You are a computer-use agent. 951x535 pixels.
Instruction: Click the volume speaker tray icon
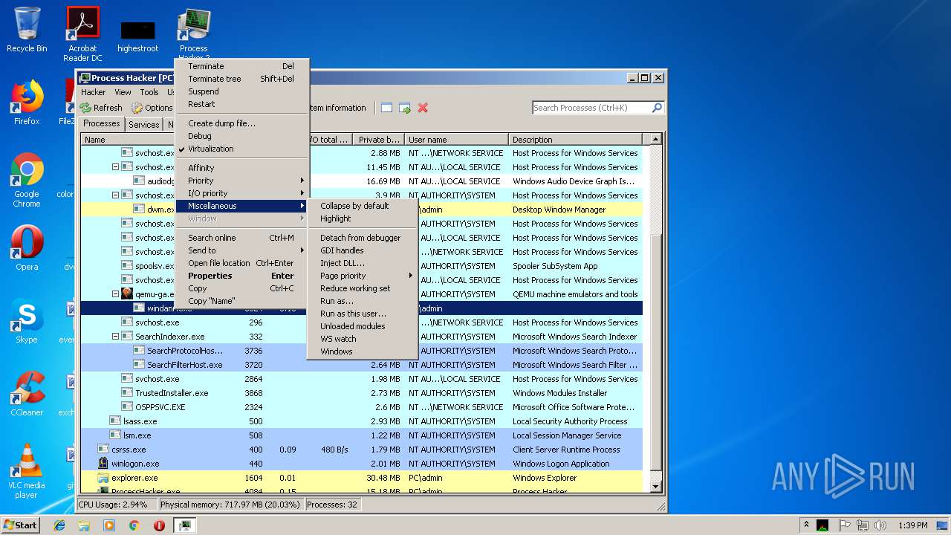(880, 525)
